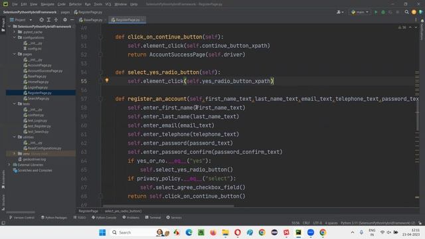
Task: Open the File menu
Action: 15,4
